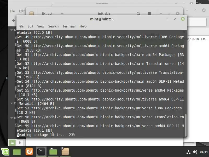Image resolution: width=209 pixels, height=157 pixels.
Task: Open the Terminal menu in menu bar
Action: pyautogui.click(x=69, y=26)
